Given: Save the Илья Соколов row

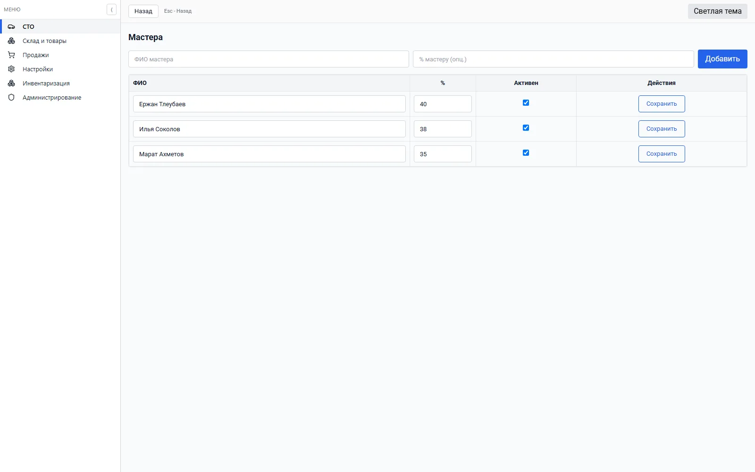Looking at the screenshot, I should click(662, 129).
